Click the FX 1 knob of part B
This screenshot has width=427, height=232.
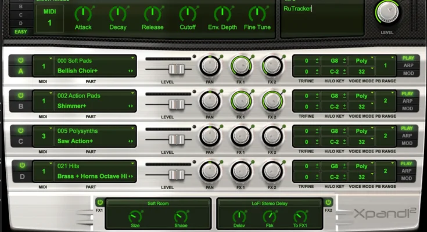pyautogui.click(x=241, y=101)
